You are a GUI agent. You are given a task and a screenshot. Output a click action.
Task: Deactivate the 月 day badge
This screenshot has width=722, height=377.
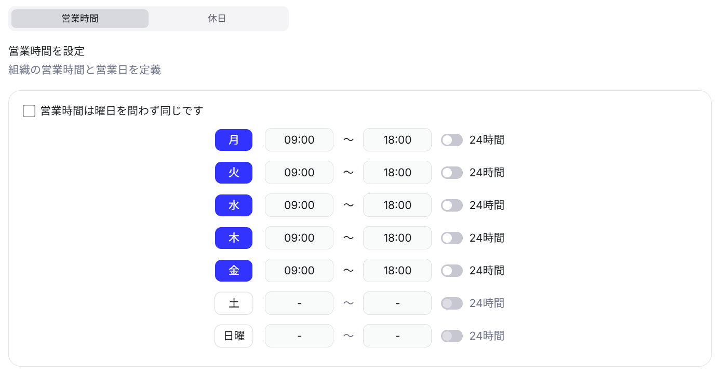pos(233,139)
